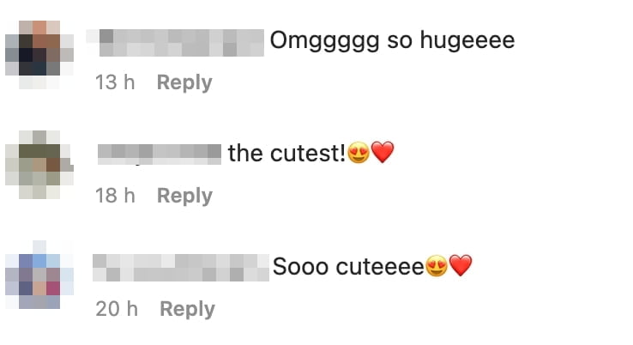This screenshot has width=633, height=345.
Task: Click red heart emoji after 'Sooo cuteeee'
Action: 461,265
